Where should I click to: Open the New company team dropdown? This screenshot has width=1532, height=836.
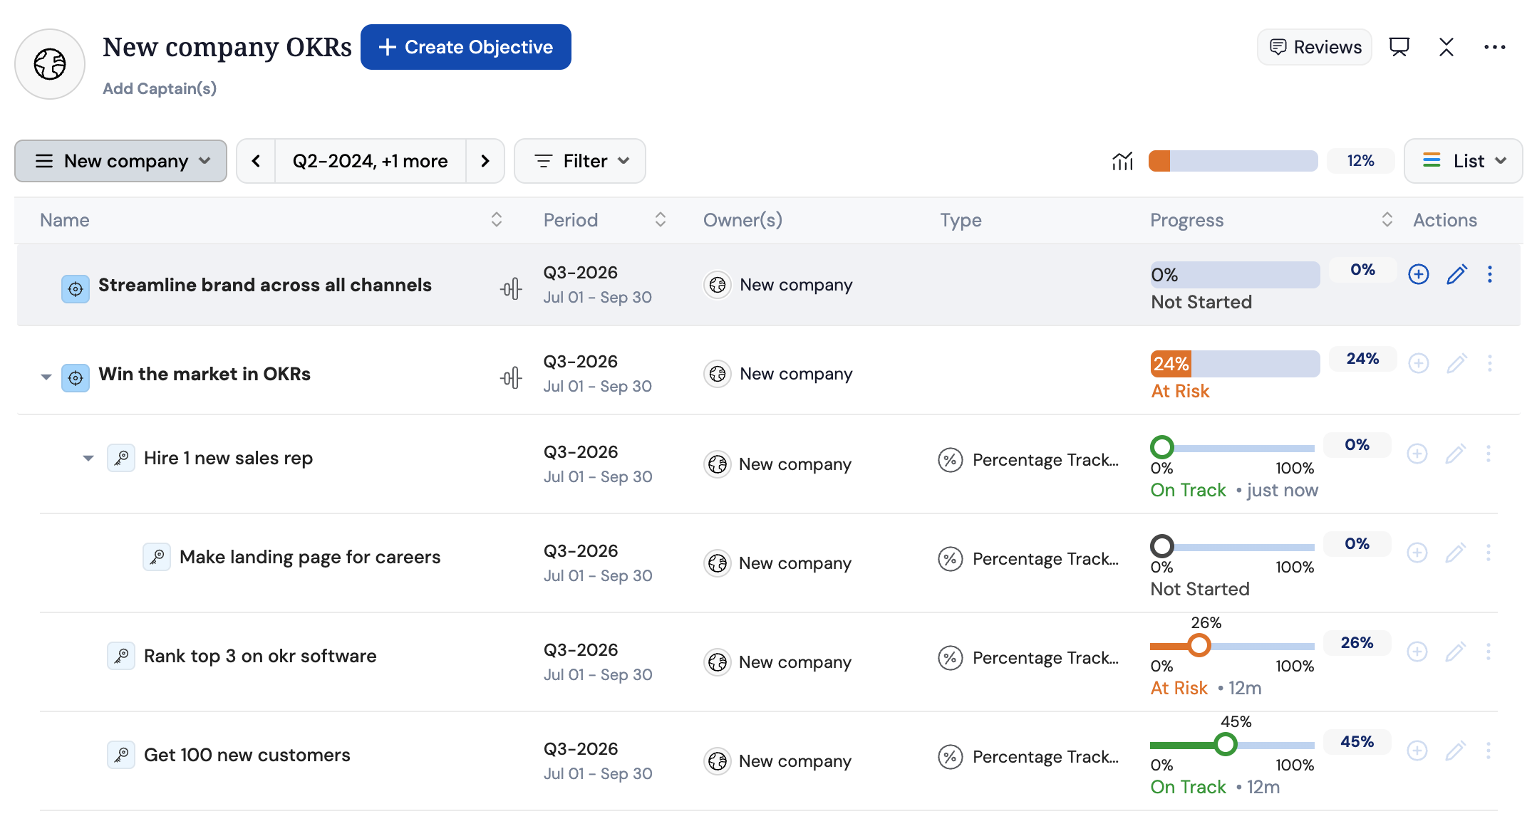121,161
